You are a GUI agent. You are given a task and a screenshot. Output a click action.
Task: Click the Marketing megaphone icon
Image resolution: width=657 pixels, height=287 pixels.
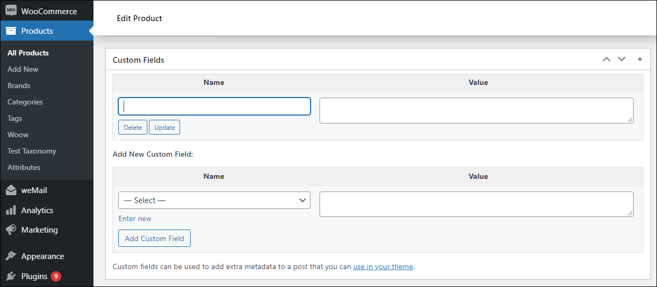click(11, 230)
